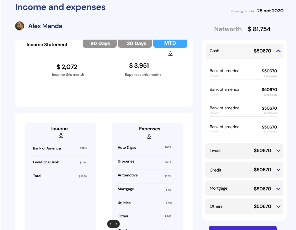Click the left carousel navigation arrow

pos(110,224)
